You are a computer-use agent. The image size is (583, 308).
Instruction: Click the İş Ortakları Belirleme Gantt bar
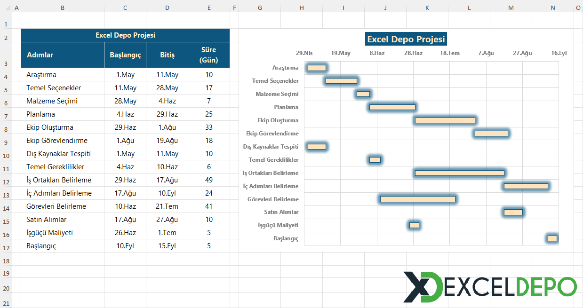[x=460, y=173]
